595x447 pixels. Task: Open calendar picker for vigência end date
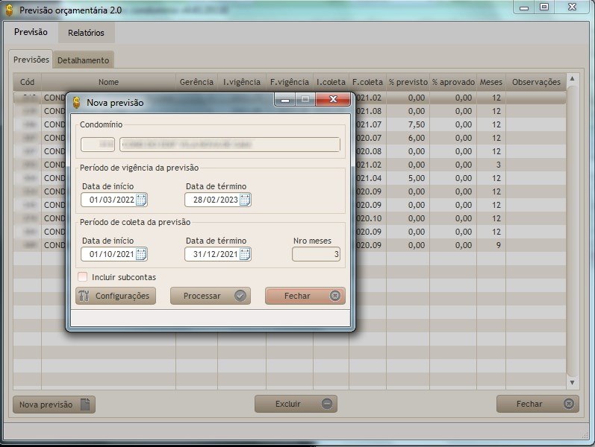(x=245, y=200)
